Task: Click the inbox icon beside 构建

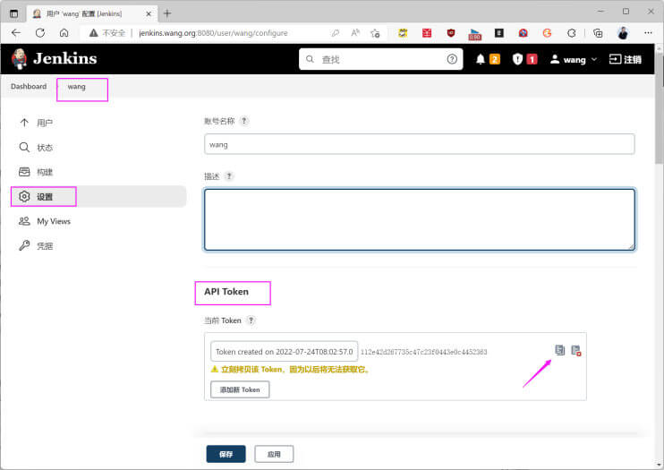Action: pos(24,172)
